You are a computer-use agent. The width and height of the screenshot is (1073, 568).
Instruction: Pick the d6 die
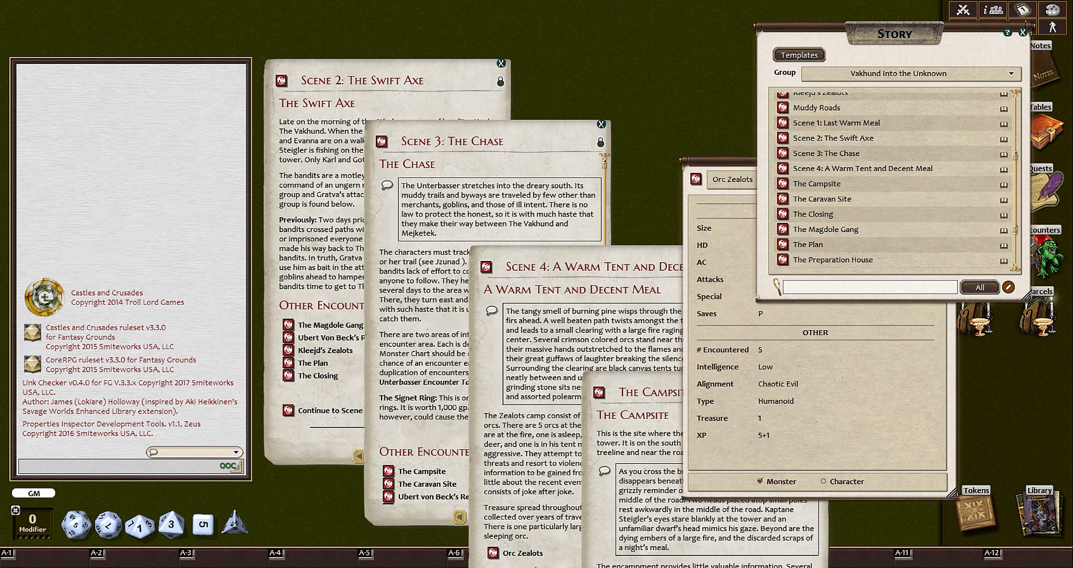203,524
